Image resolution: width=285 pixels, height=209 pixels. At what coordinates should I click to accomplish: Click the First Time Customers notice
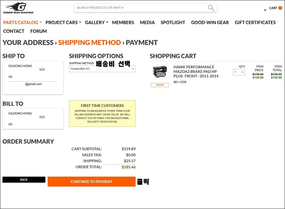(102, 113)
